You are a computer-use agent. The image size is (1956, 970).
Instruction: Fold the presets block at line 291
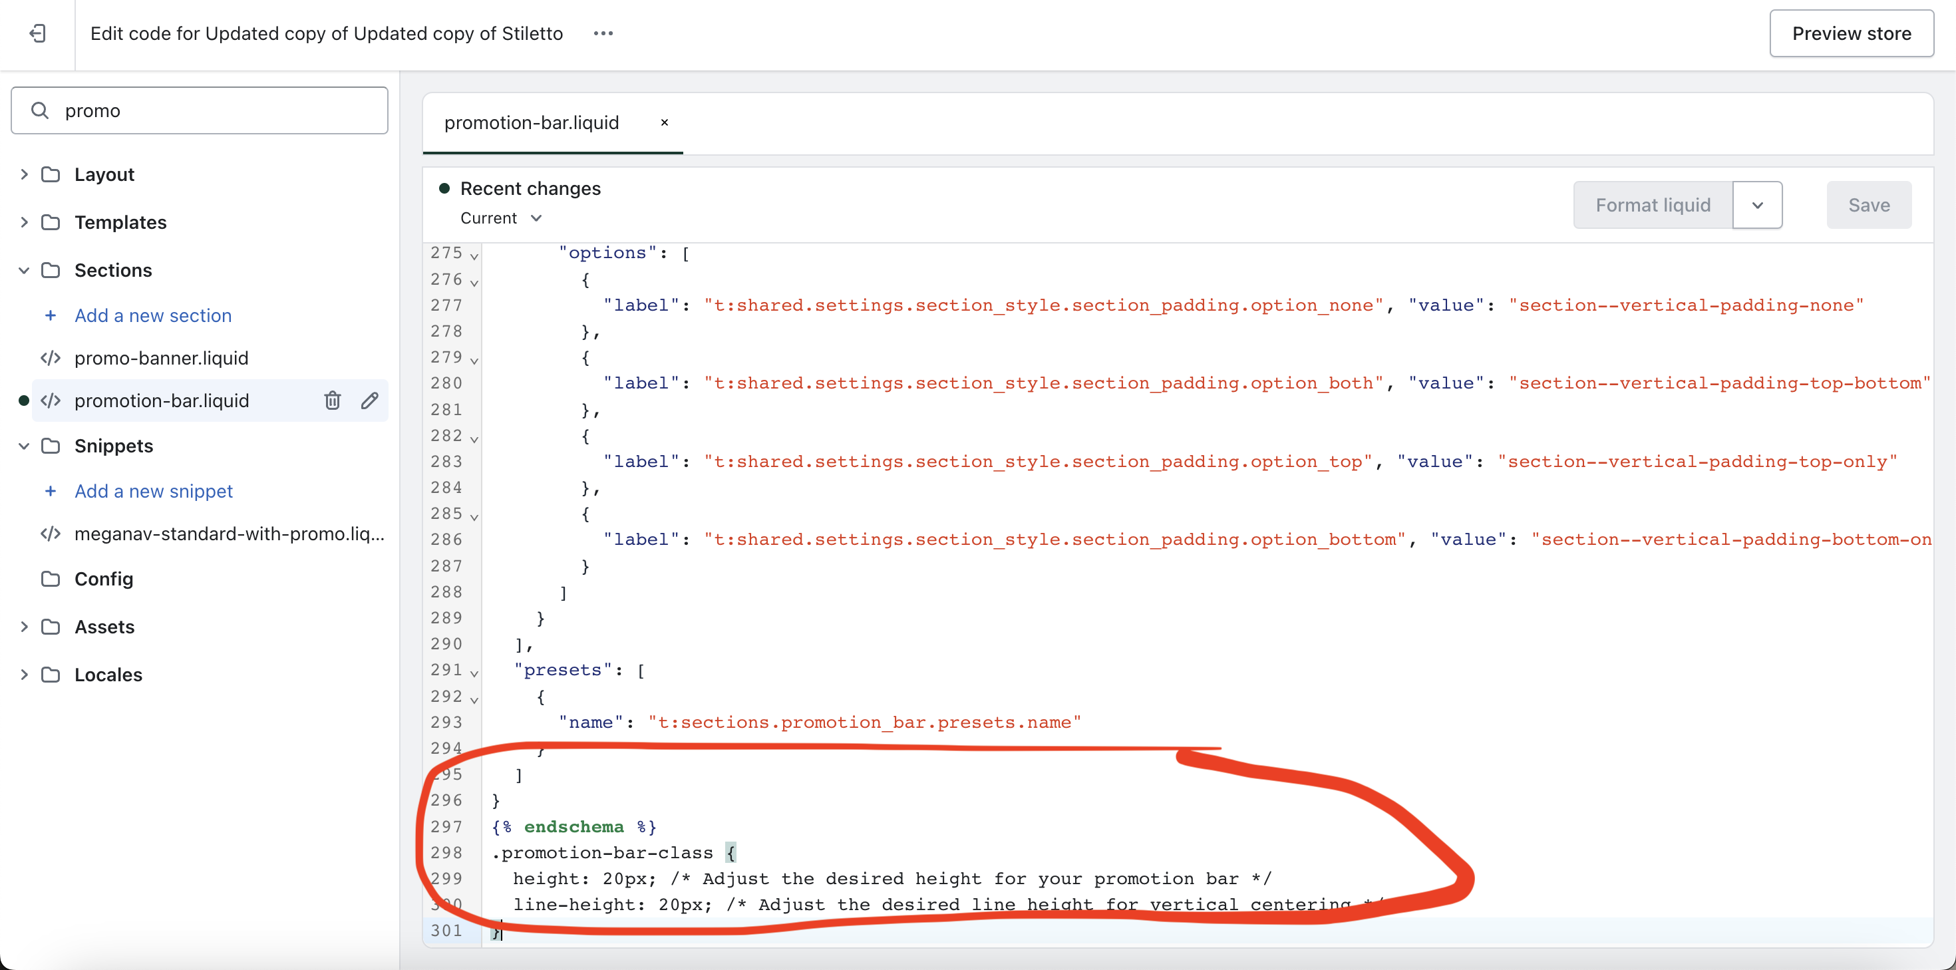[x=474, y=673]
